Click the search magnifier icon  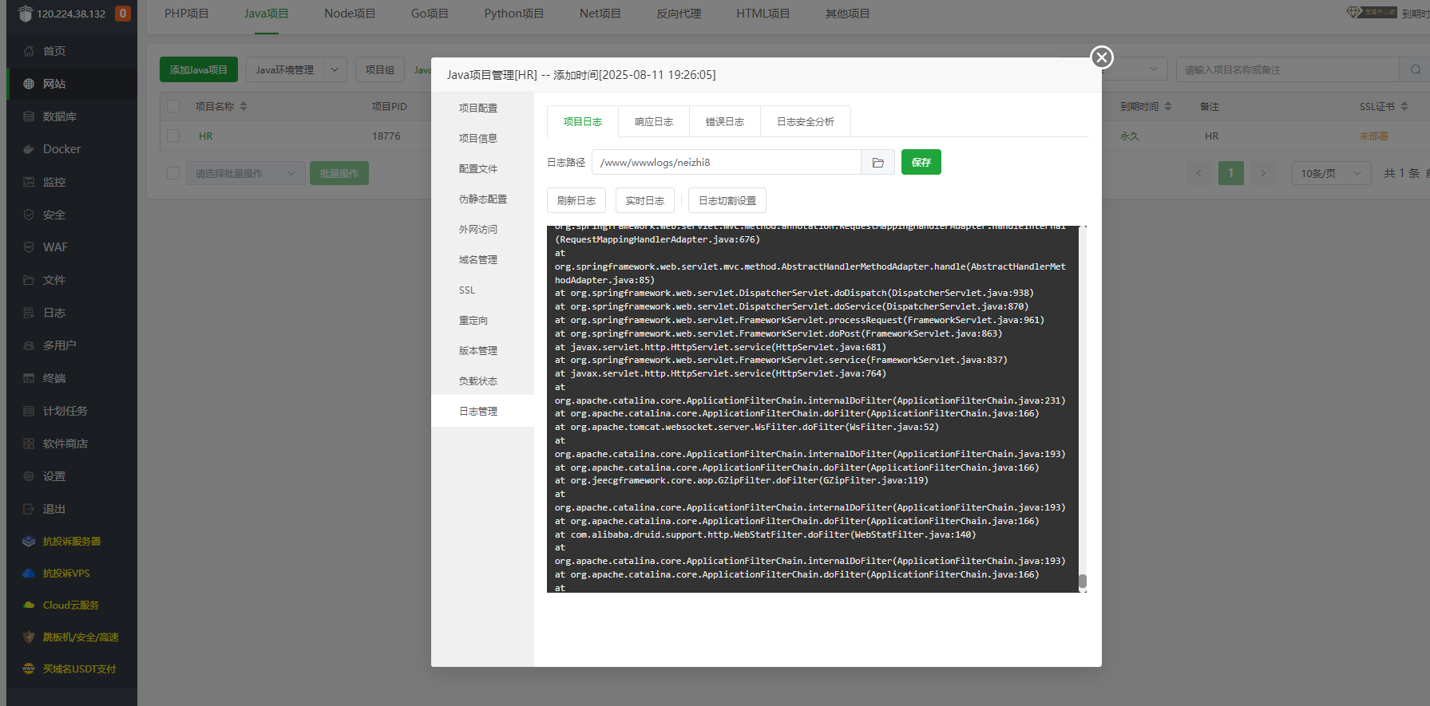tap(1415, 70)
